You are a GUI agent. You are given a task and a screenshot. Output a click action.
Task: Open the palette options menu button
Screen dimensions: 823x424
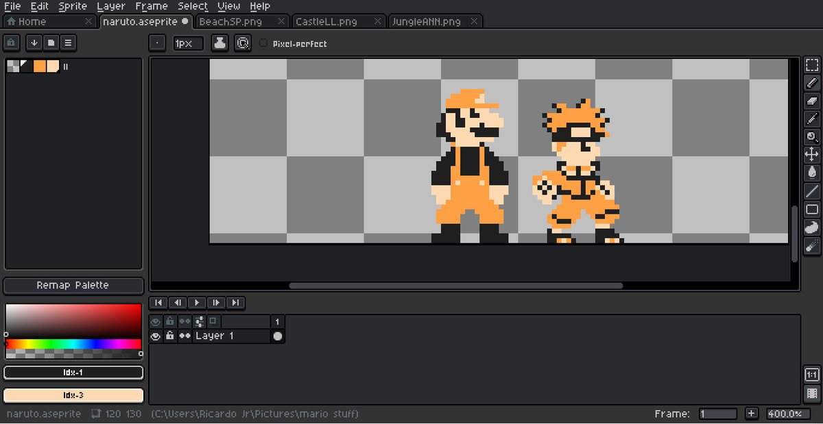coord(68,43)
